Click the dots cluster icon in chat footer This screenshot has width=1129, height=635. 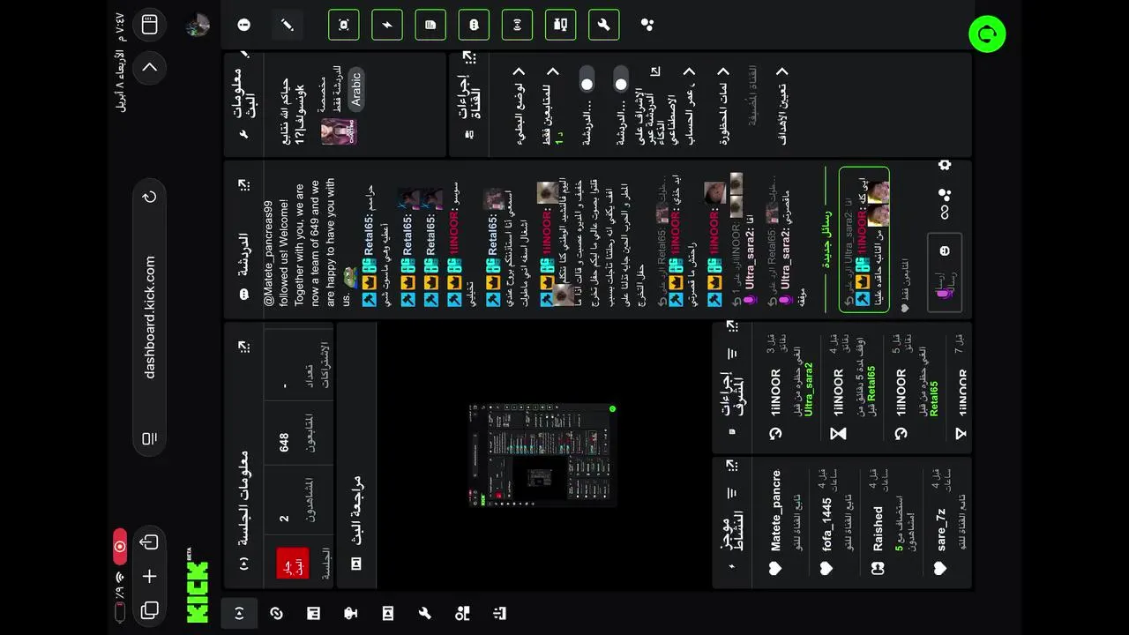click(x=945, y=193)
